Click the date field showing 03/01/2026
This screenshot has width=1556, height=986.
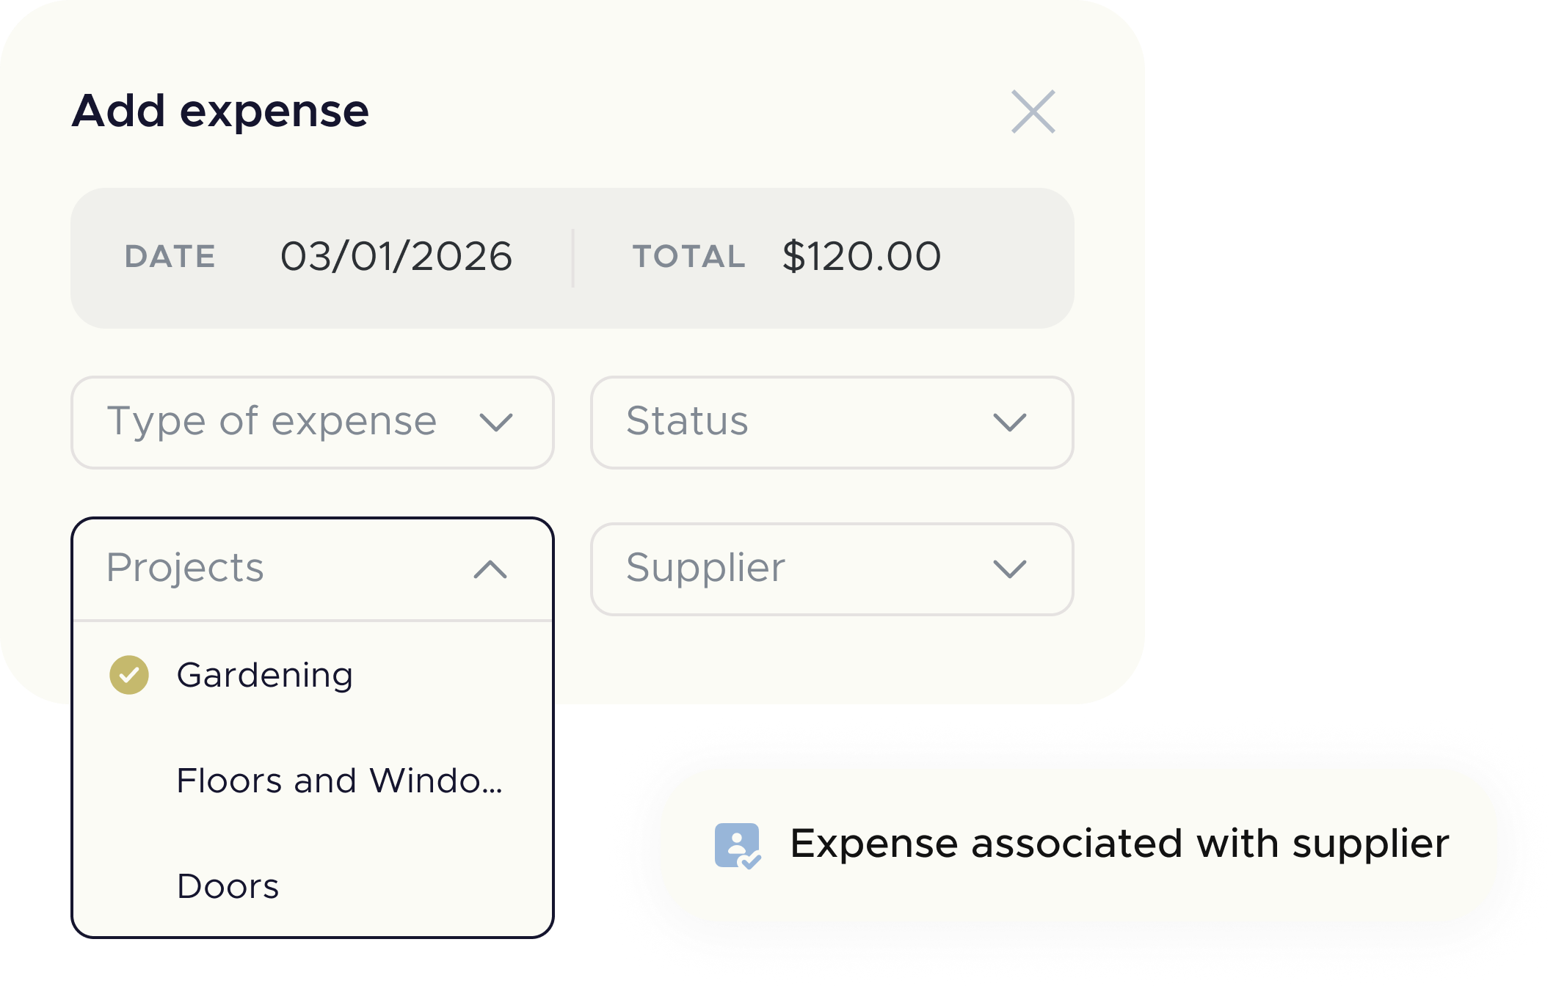click(396, 256)
